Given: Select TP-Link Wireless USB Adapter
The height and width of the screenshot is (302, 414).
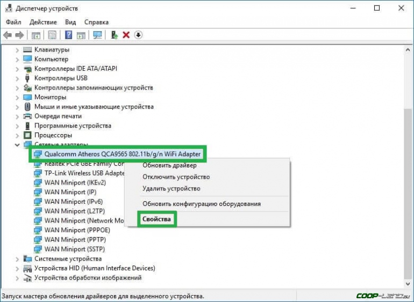Looking at the screenshot, I should [84, 173].
